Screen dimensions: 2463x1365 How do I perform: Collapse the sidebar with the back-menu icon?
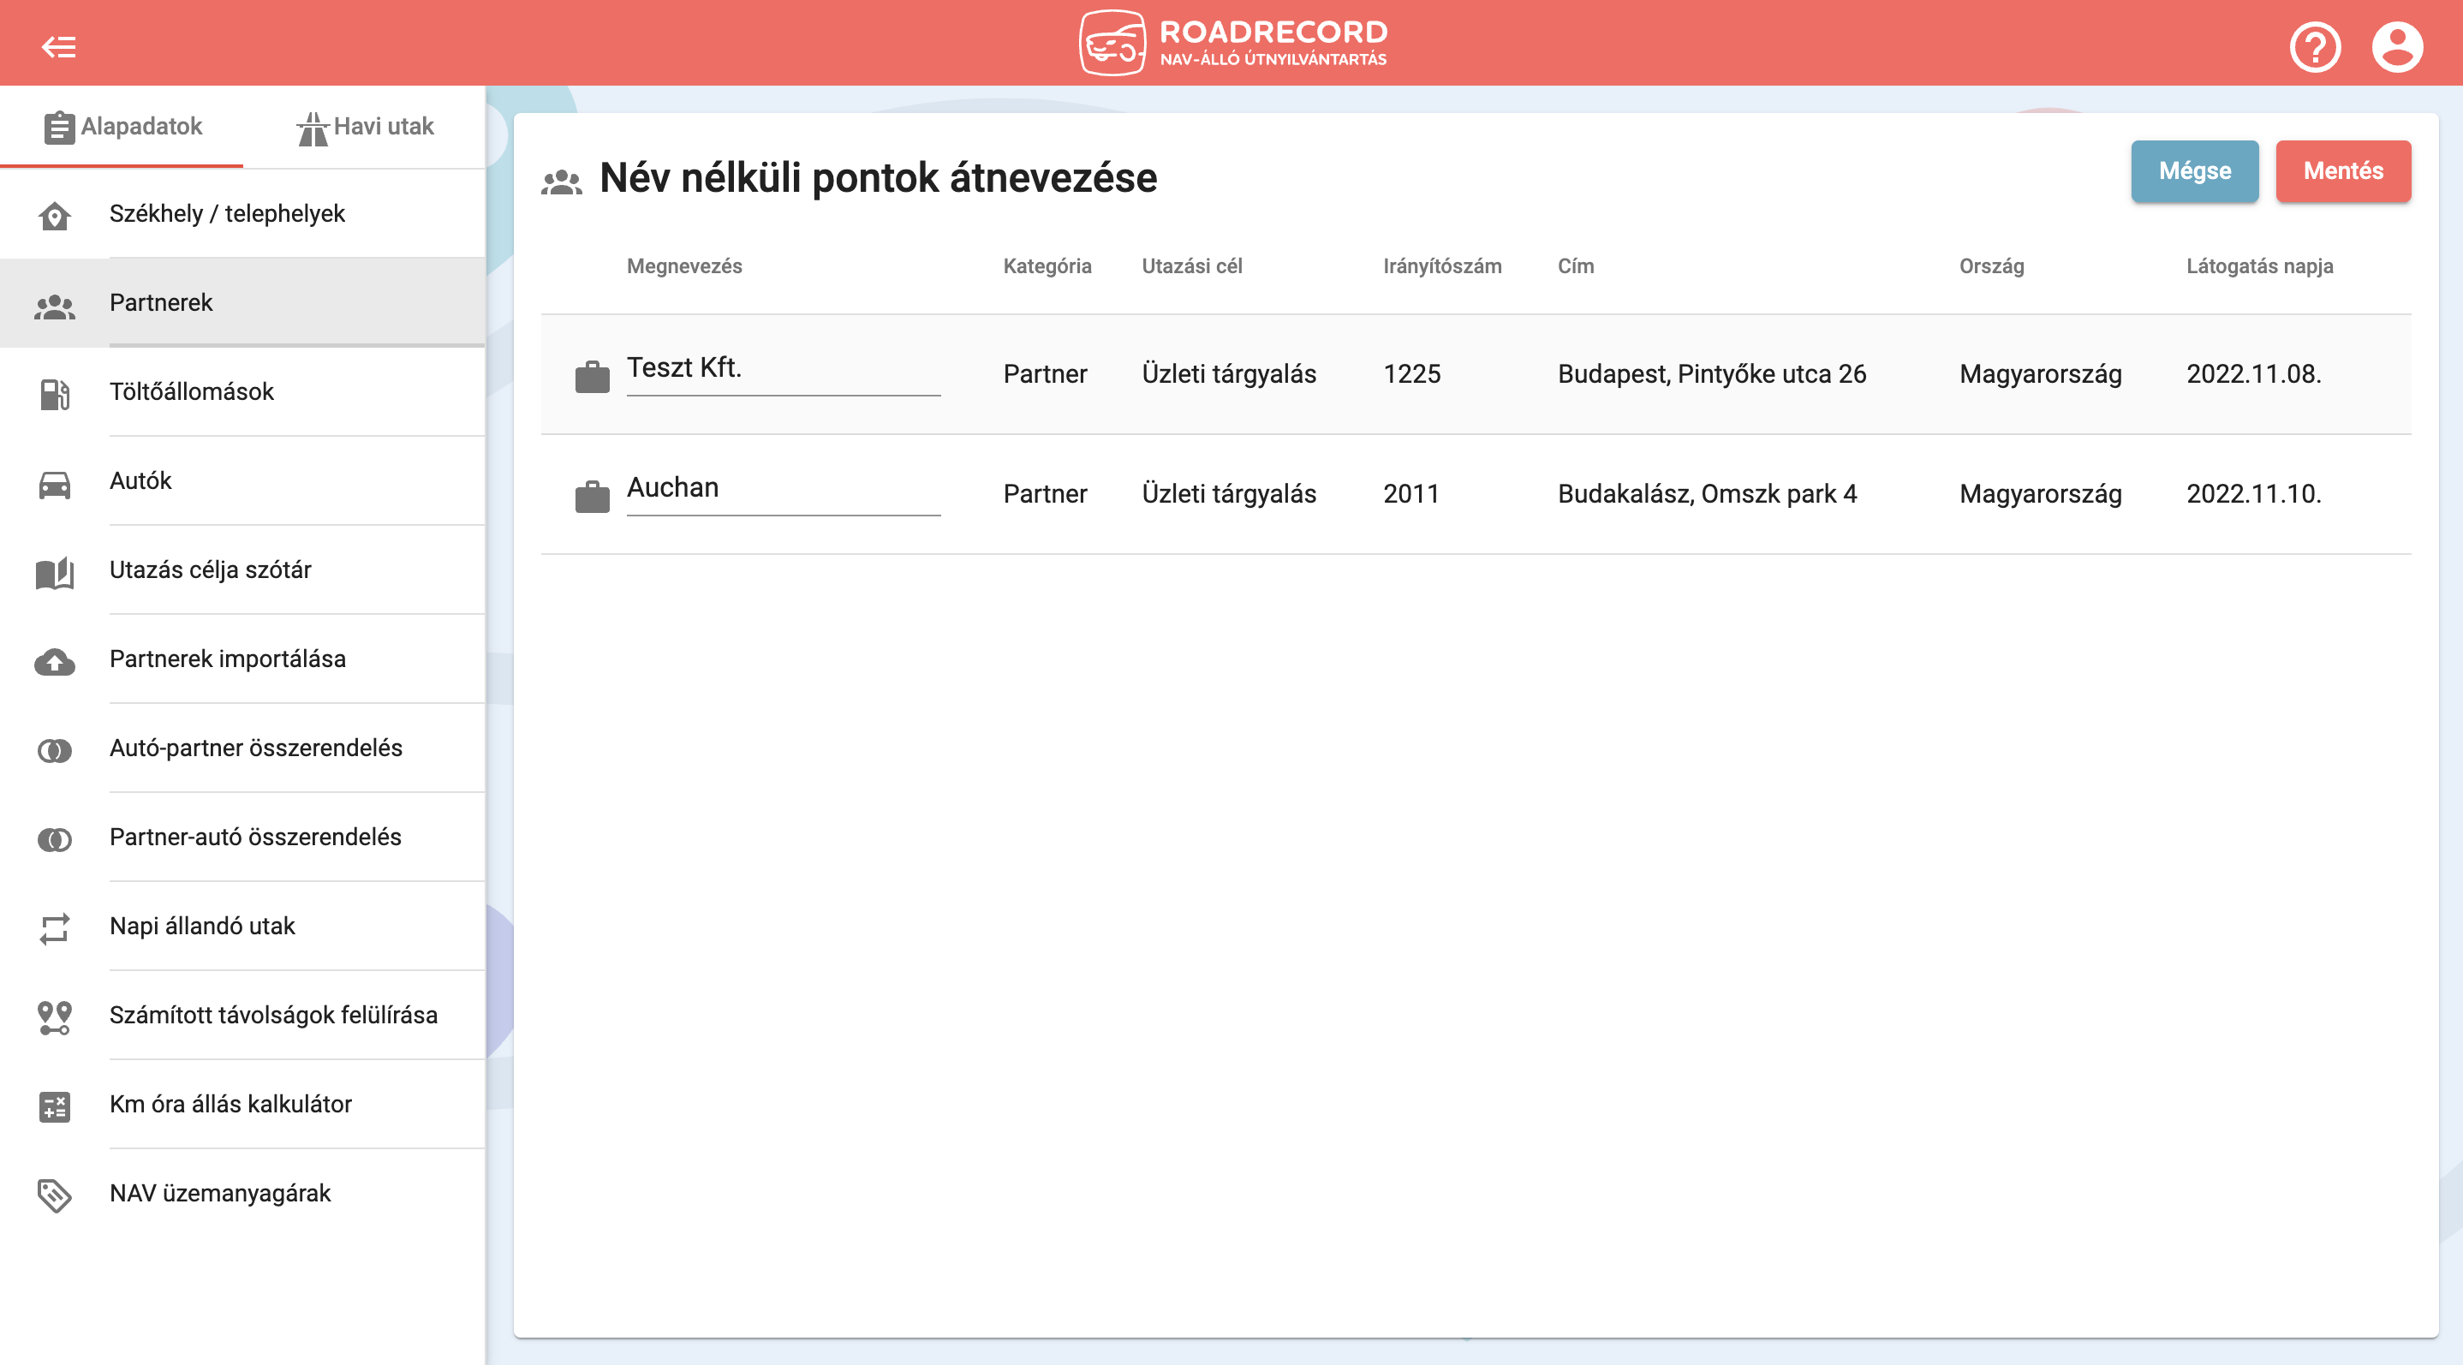point(58,46)
